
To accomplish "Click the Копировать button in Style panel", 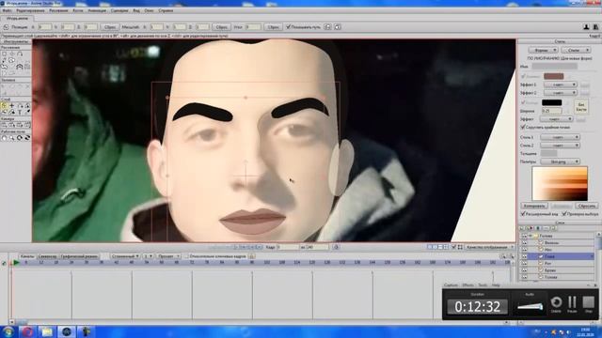I will coord(534,206).
